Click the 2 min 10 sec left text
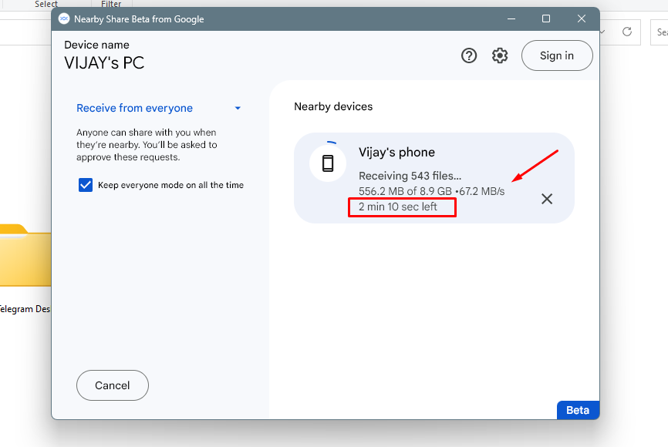Viewport: 668px width, 447px height. (x=398, y=207)
